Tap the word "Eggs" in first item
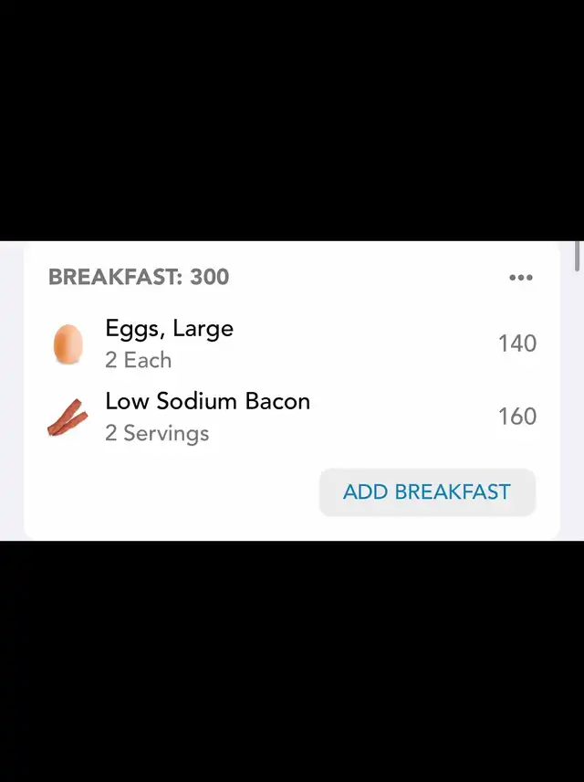The height and width of the screenshot is (782, 584). coord(132,330)
